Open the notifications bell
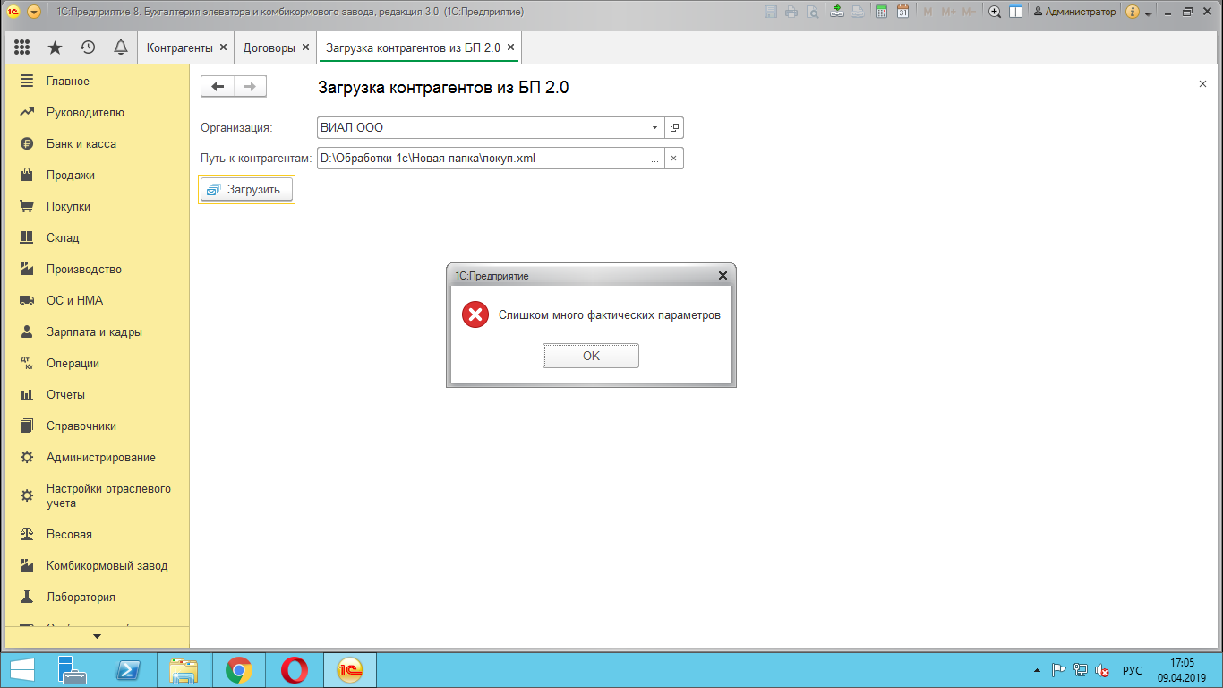 120,47
